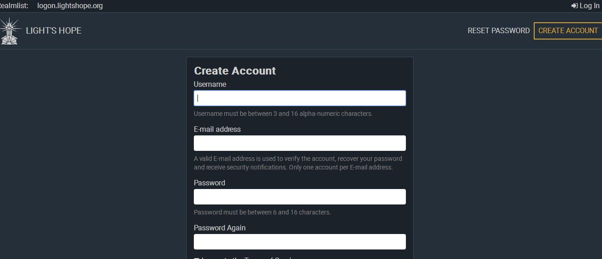The image size is (602, 259).
Task: Click the Password Again label
Action: coord(219,228)
